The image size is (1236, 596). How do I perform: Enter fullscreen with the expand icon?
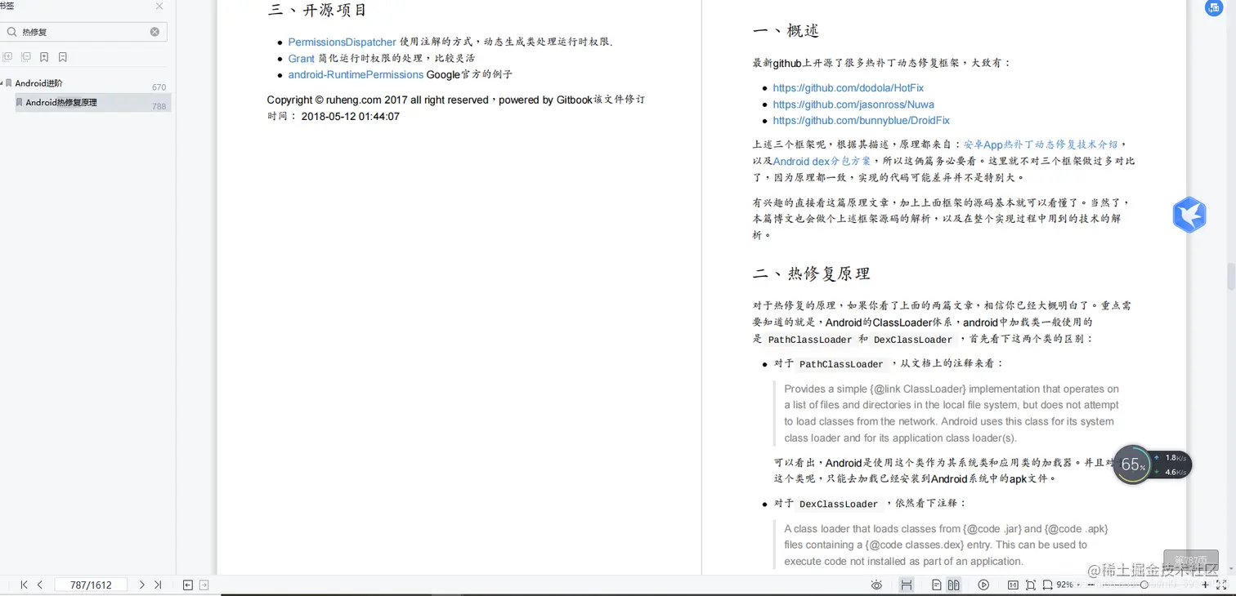point(1220,585)
